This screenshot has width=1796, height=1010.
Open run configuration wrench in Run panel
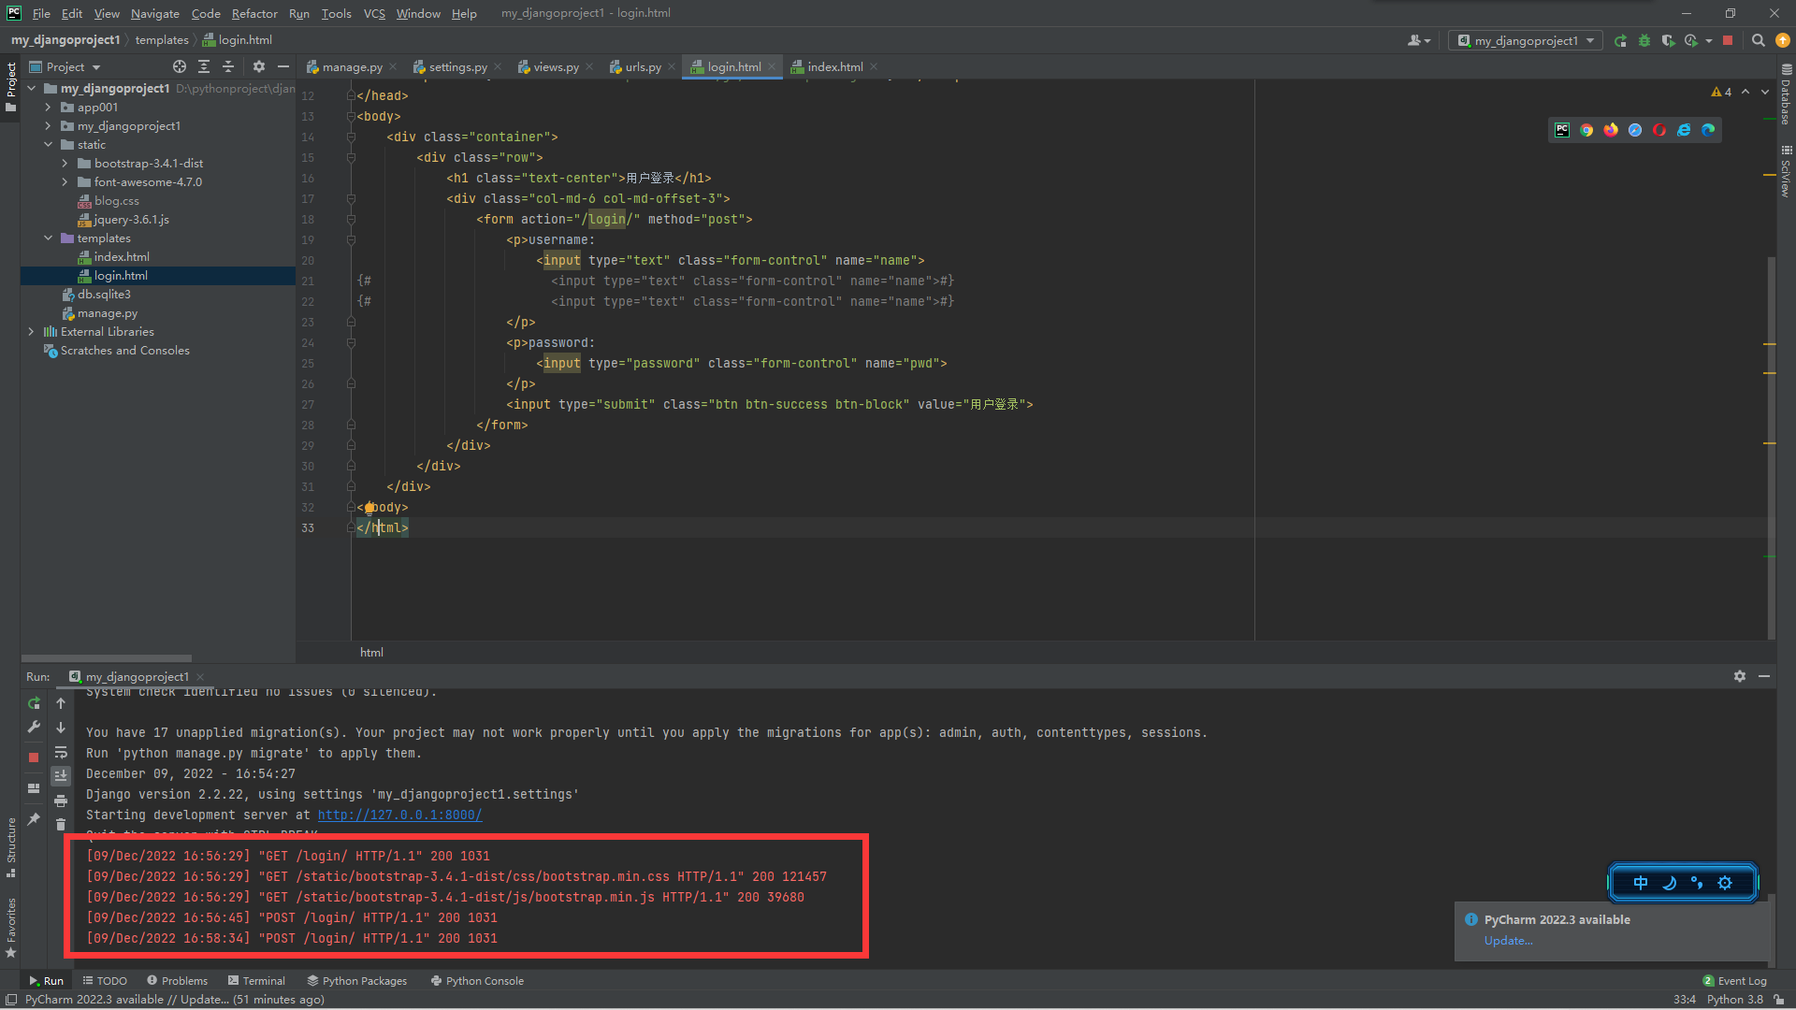coord(34,727)
